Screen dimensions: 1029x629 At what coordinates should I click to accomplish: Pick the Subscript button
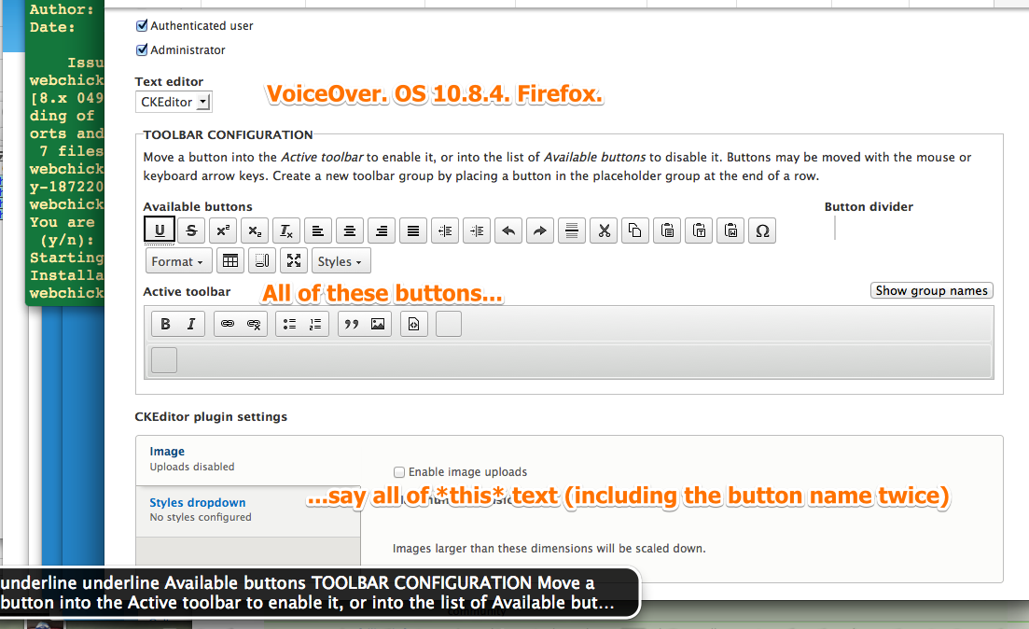(255, 231)
